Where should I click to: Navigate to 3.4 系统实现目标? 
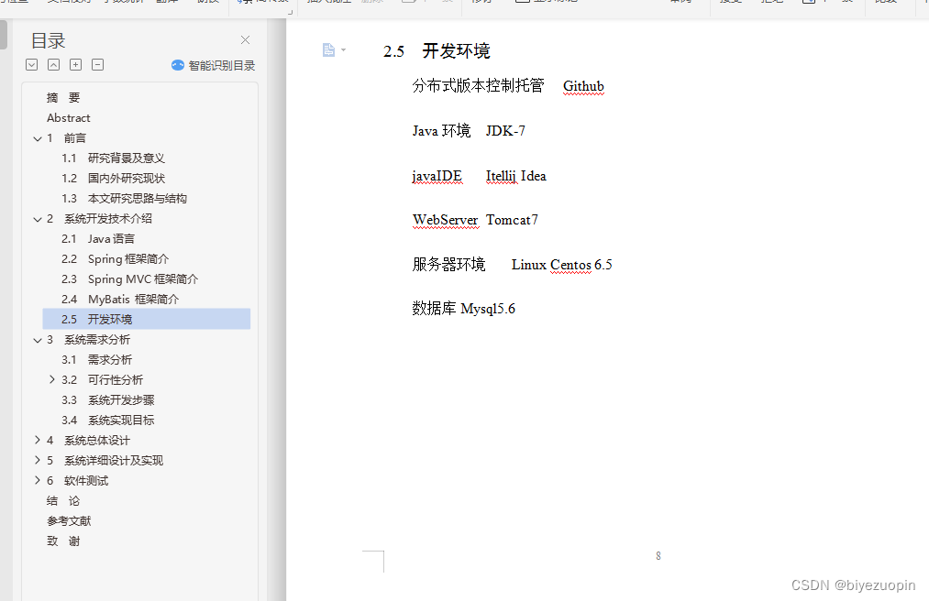tap(108, 420)
